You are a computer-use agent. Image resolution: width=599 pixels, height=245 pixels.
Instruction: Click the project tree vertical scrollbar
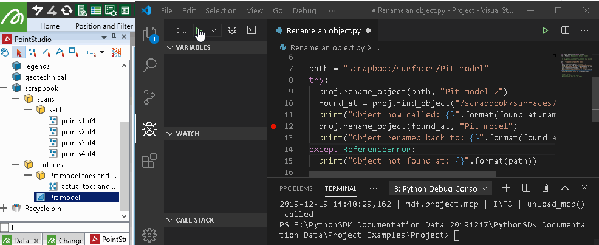(x=125, y=164)
